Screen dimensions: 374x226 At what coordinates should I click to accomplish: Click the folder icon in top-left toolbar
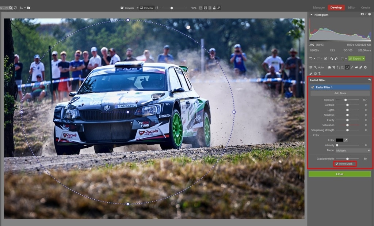point(28,8)
